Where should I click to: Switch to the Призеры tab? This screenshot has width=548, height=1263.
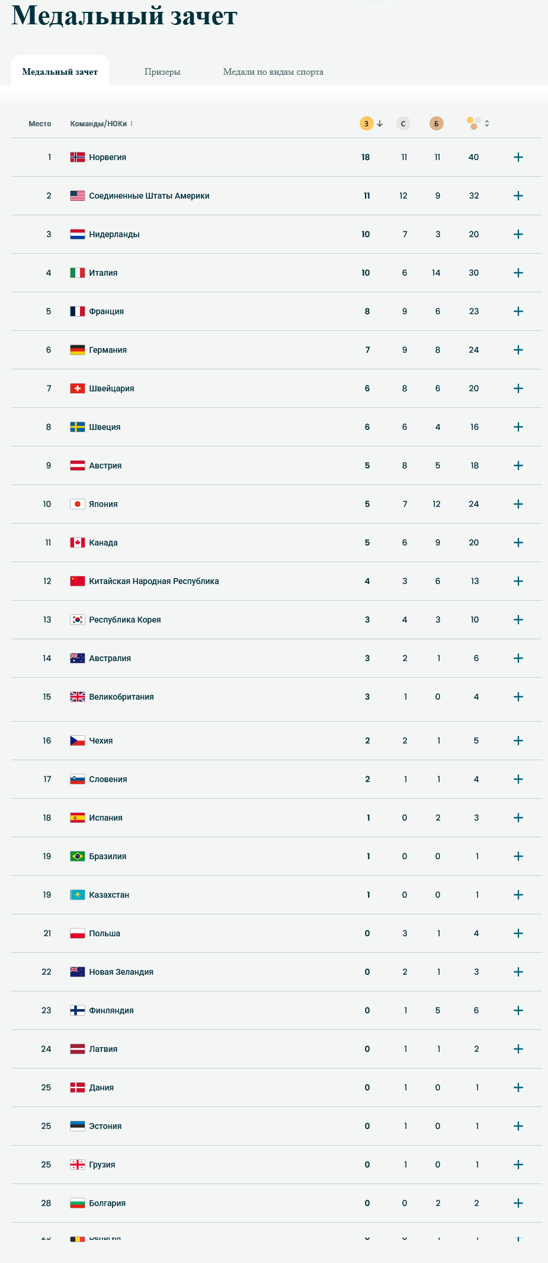(162, 72)
